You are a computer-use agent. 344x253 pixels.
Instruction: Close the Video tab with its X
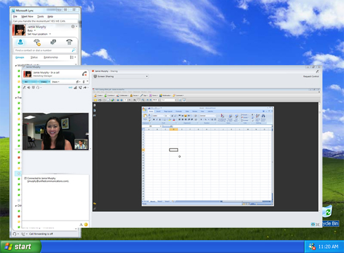tap(49, 82)
